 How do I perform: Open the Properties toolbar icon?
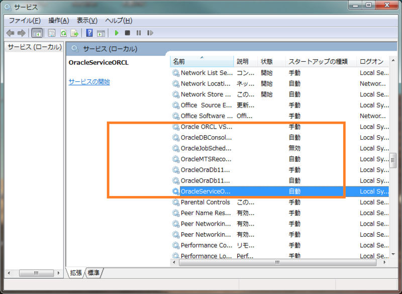(x=52, y=33)
